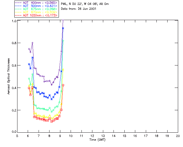Click the AOT 675nm legend entry
The height and width of the screenshot is (147, 183).
pyautogui.click(x=36, y=9)
